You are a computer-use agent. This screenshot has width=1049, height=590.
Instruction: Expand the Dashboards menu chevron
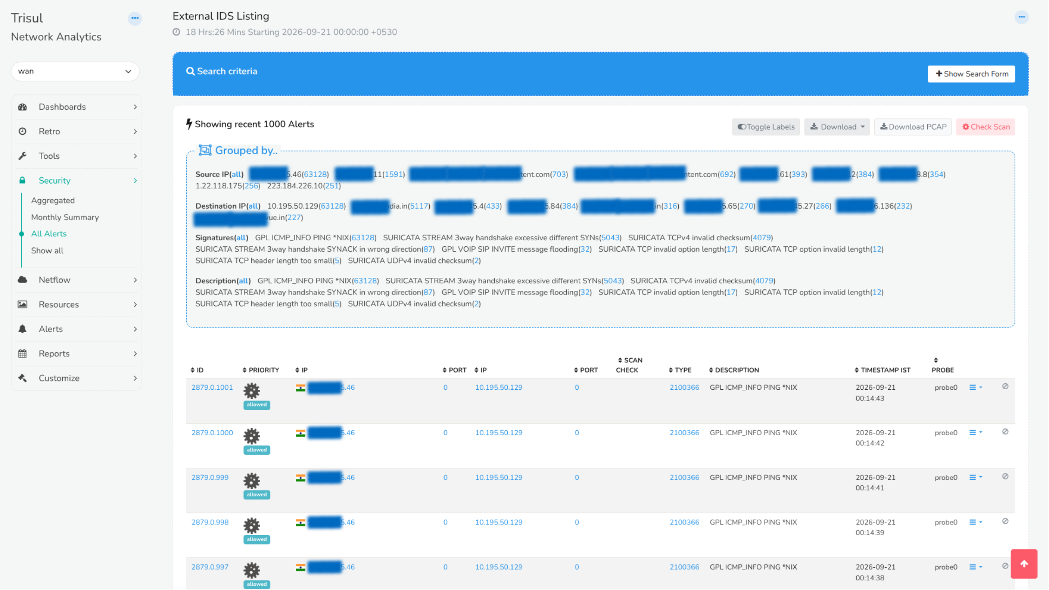[x=135, y=107]
